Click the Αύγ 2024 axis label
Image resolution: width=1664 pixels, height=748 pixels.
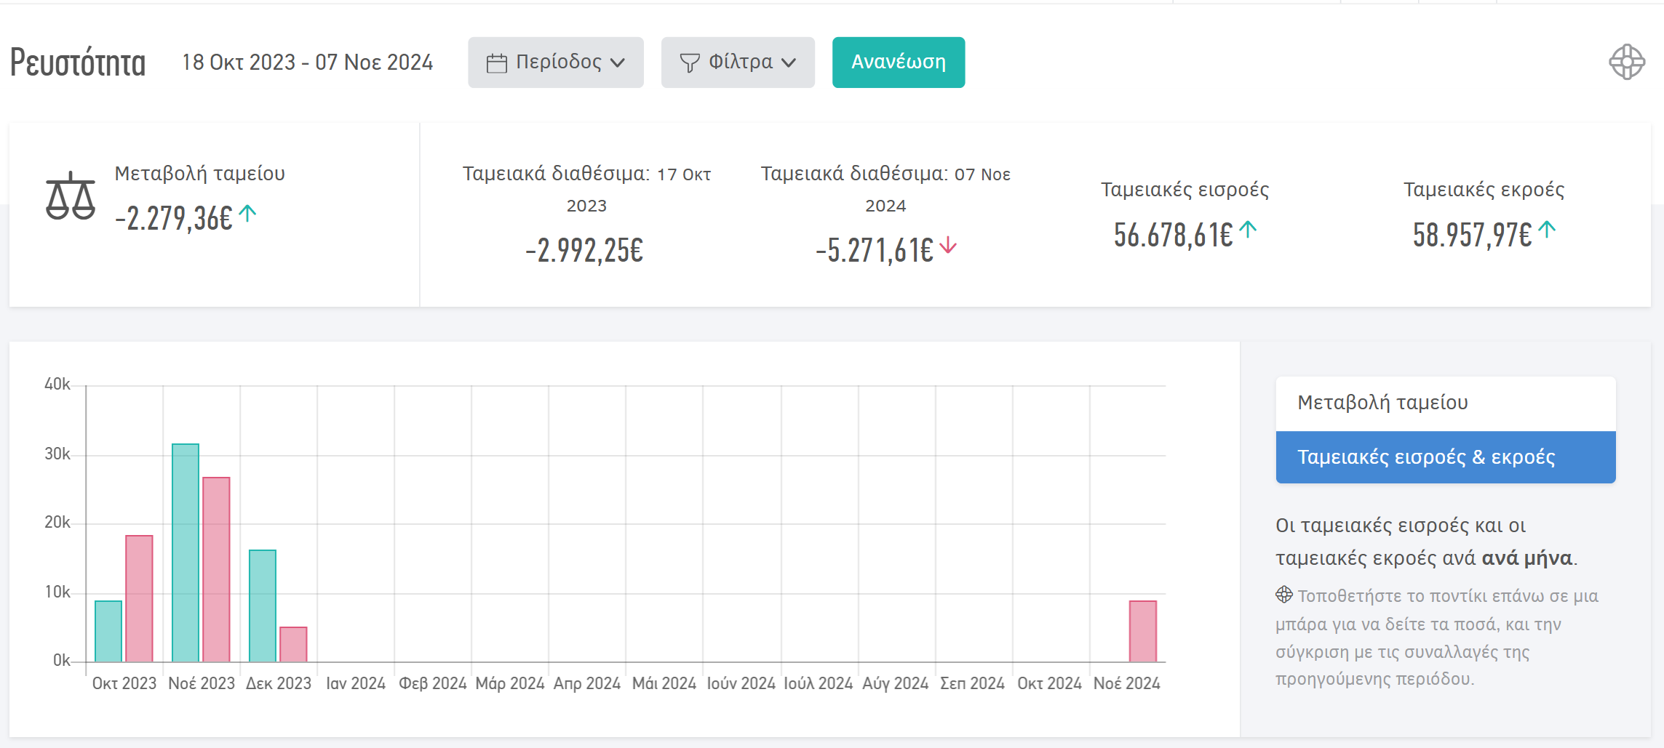pos(896,684)
